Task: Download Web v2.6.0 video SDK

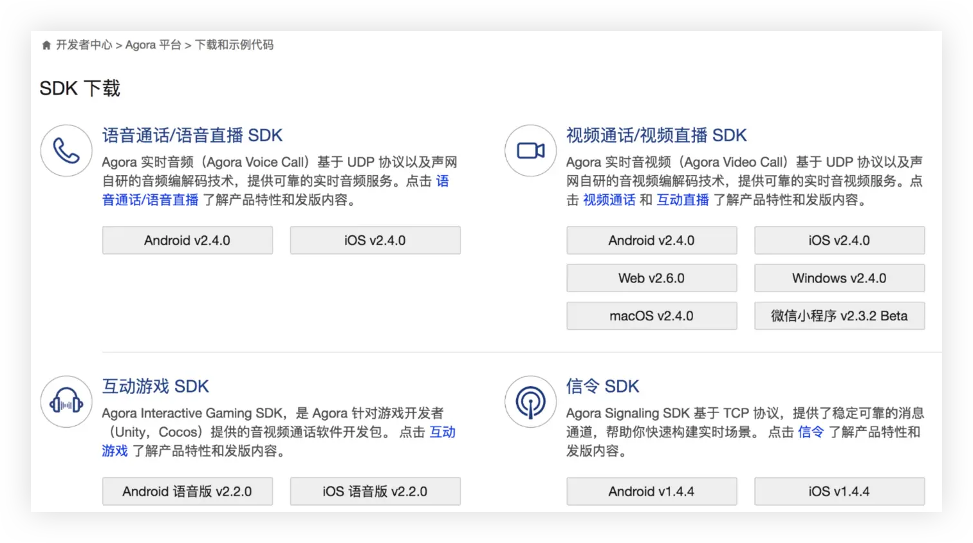Action: point(652,278)
